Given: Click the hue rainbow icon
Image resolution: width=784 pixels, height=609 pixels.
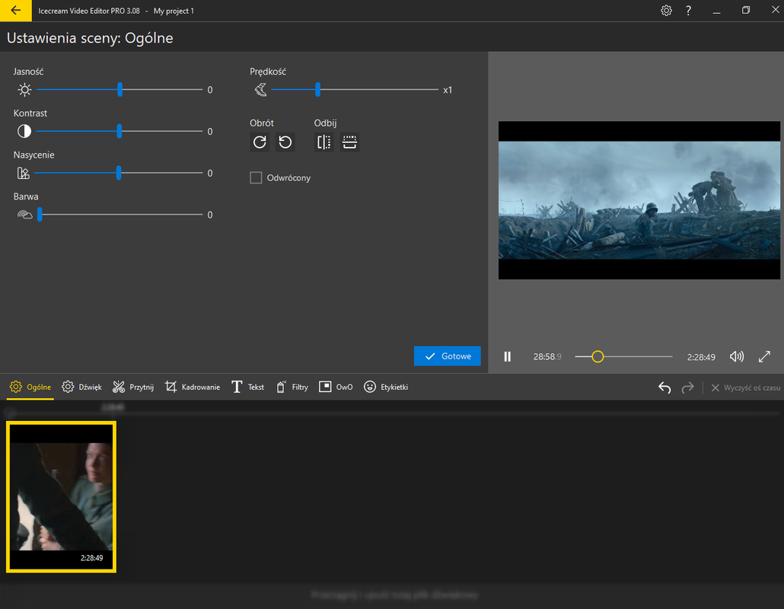Looking at the screenshot, I should (x=24, y=215).
